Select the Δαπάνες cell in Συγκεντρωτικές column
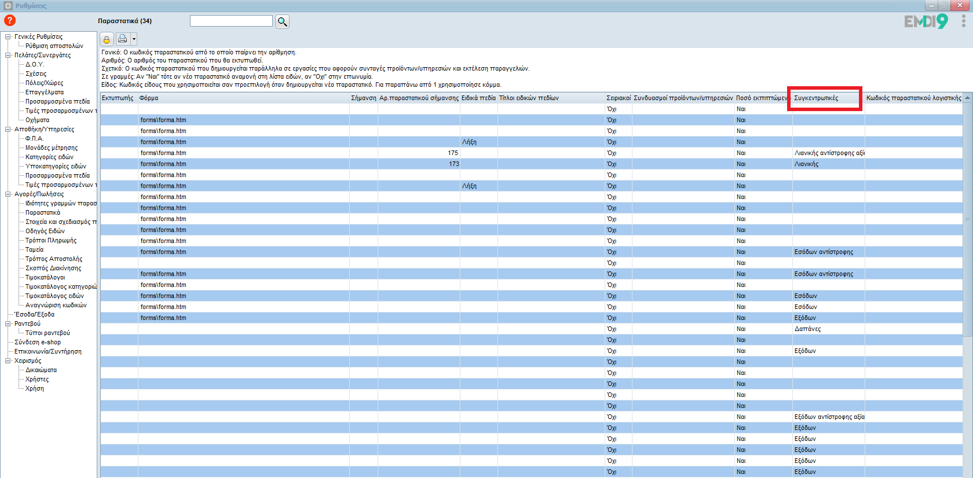Viewport: 973px width, 478px height. pyautogui.click(x=807, y=329)
